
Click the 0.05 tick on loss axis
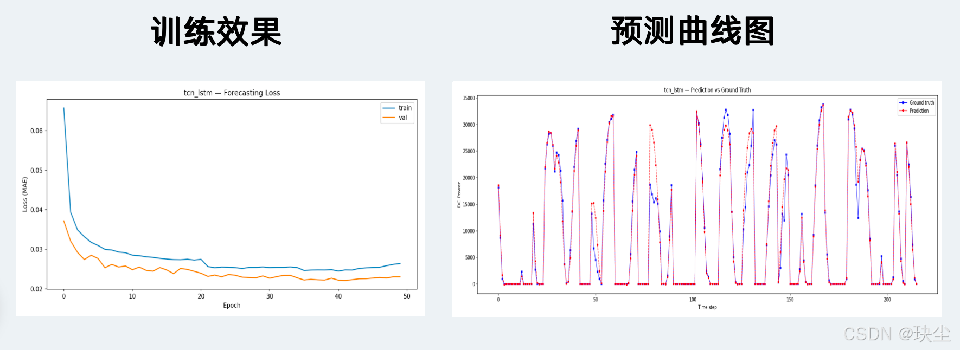coord(36,170)
